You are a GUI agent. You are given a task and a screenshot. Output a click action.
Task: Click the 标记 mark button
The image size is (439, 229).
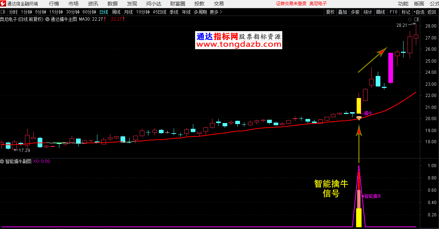pos(406,12)
